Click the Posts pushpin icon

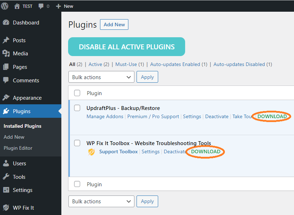tap(6, 40)
